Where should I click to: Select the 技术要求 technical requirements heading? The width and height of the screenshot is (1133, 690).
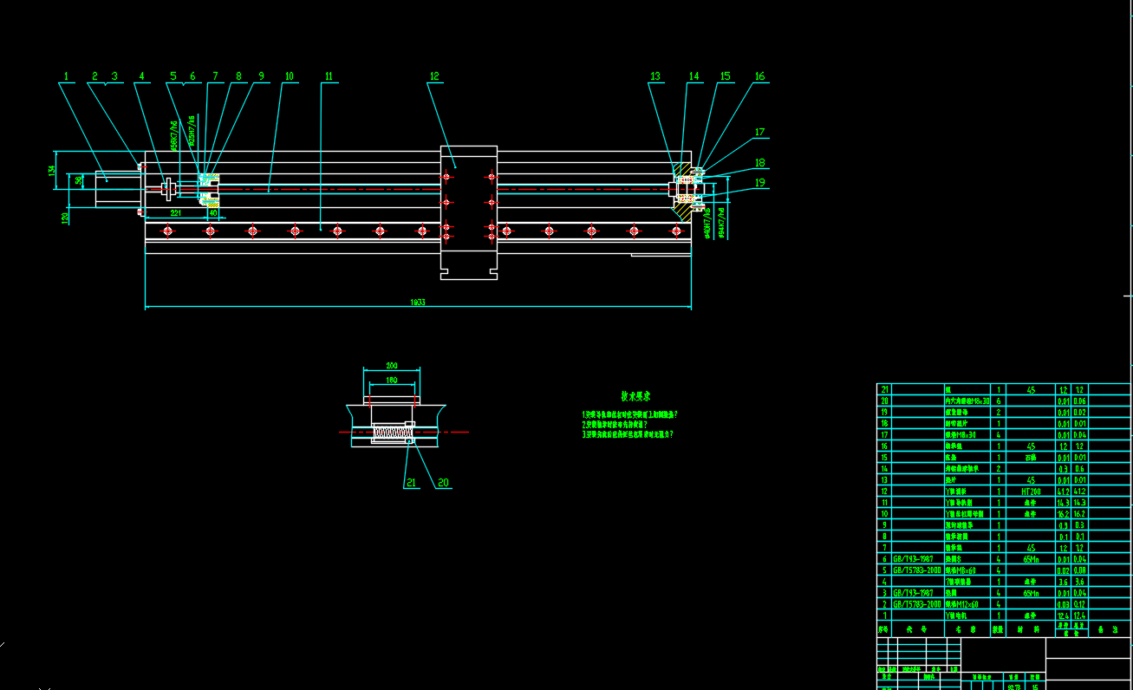point(635,396)
